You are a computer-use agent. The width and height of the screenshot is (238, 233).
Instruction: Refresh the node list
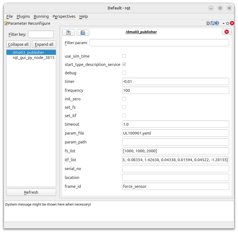[x=31, y=192]
